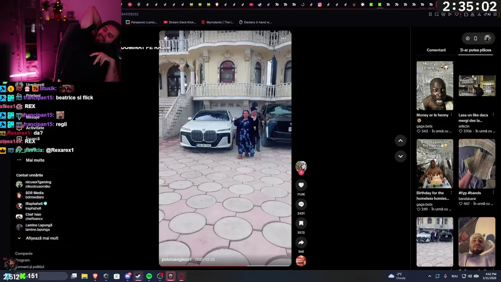Image resolution: width=501 pixels, height=282 pixels.
Task: Visit the bandsbank creator link
Action: 467,199
